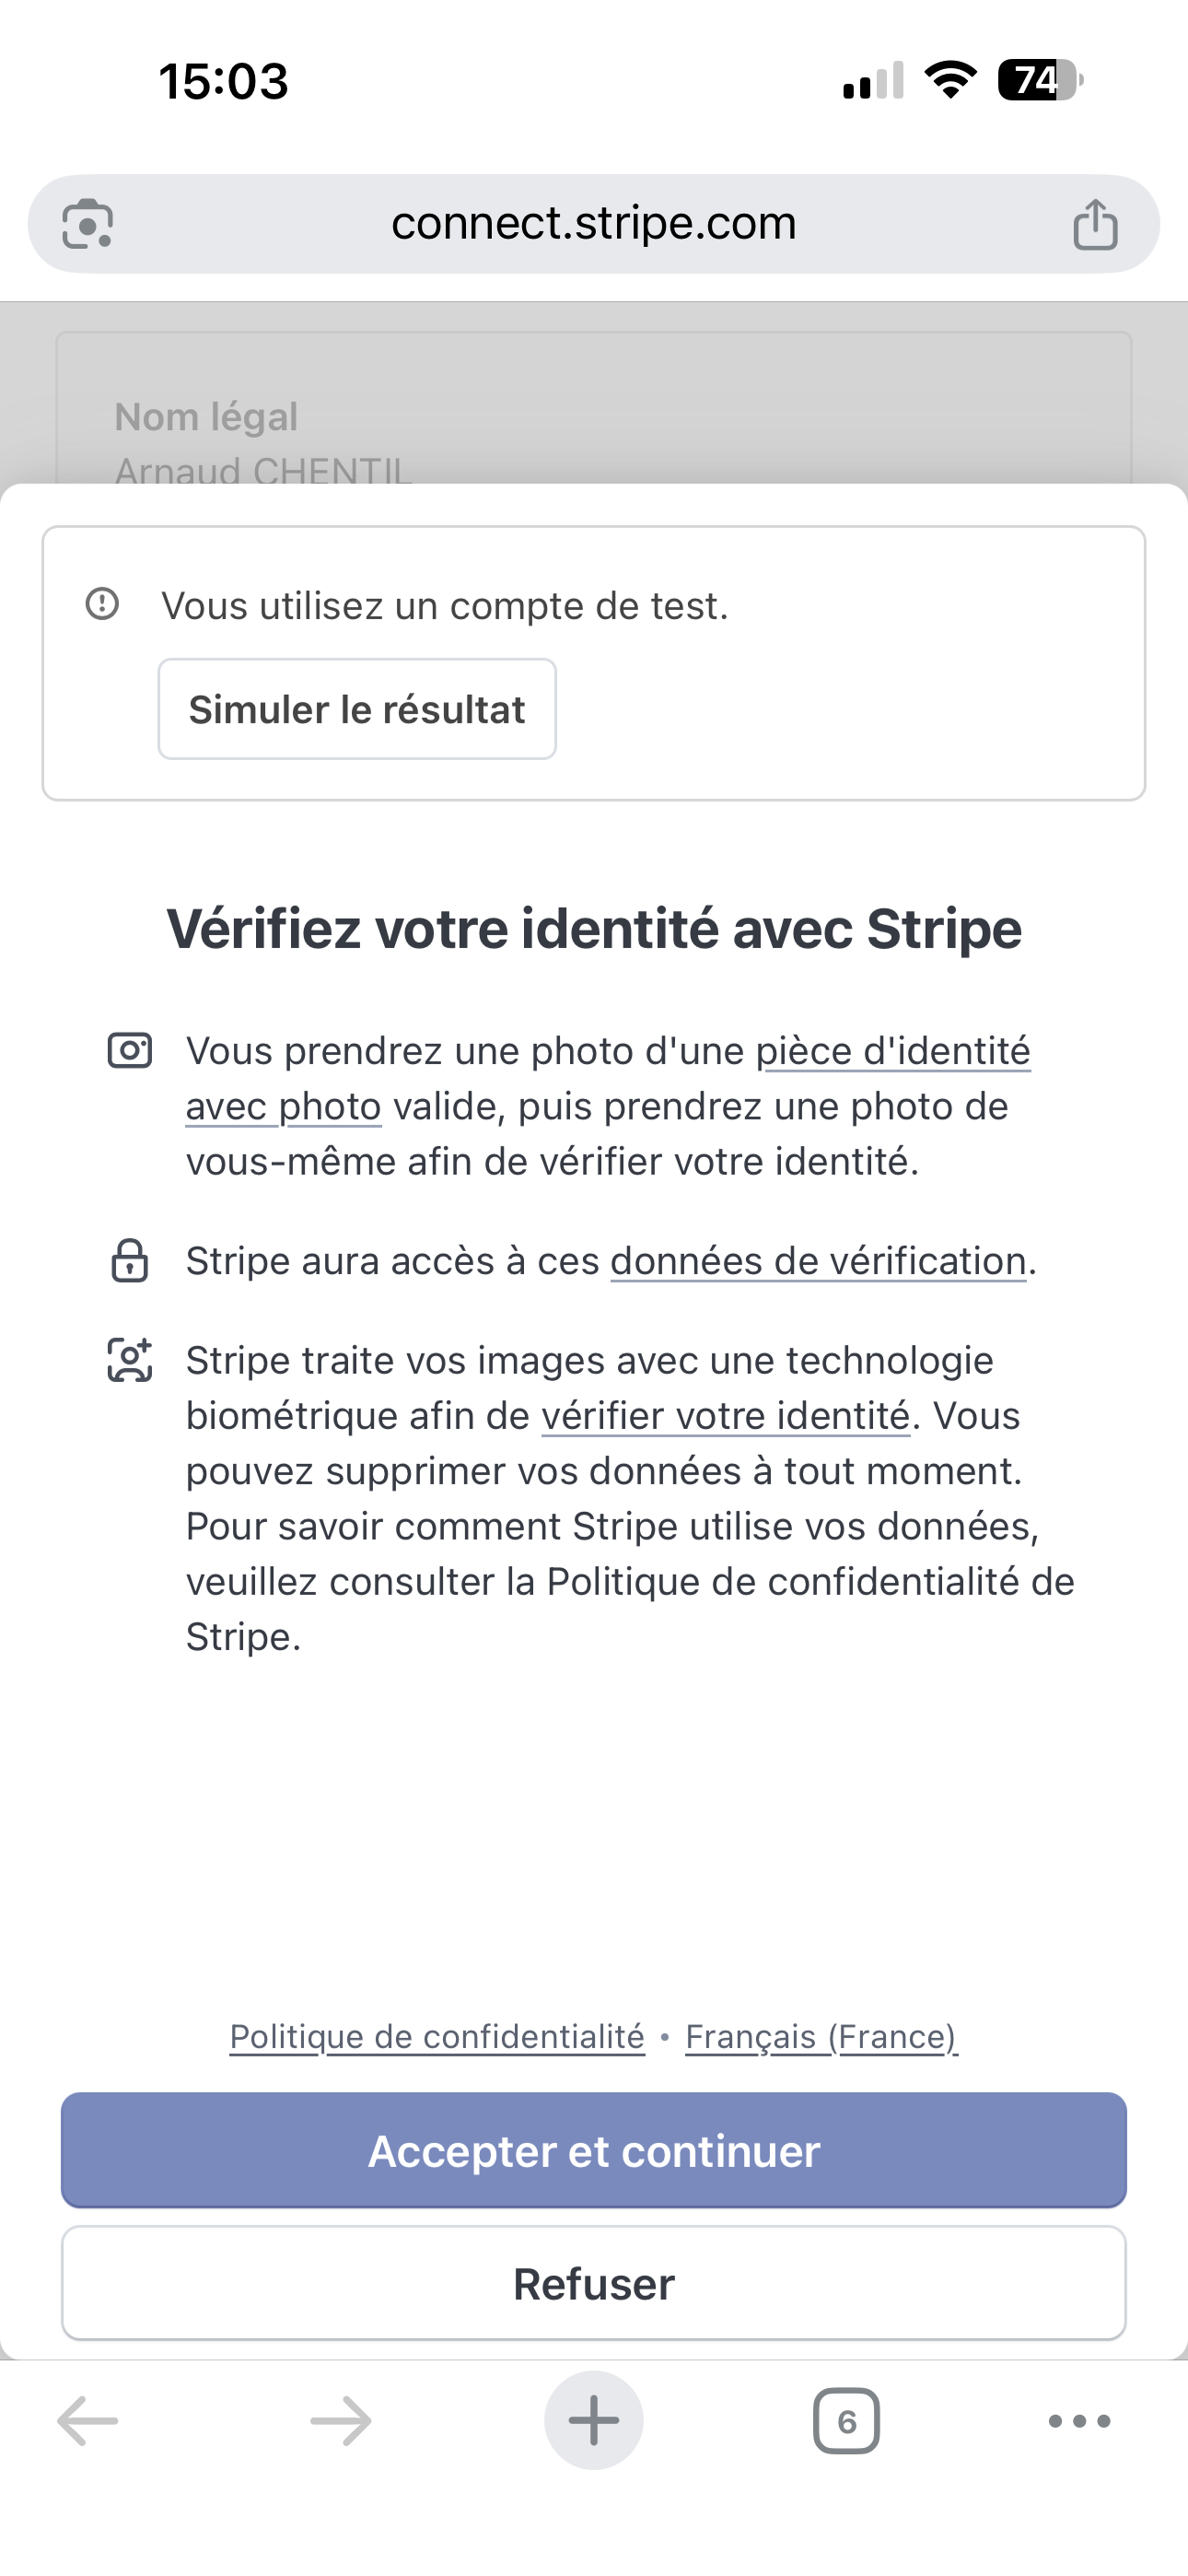This screenshot has width=1188, height=2576.
Task: Open the pièce d'identité avec photo link
Action: click(892, 1052)
